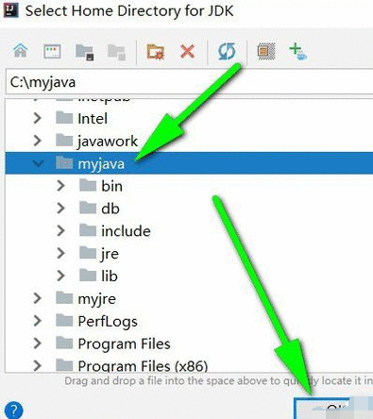Collapse the myjava folder
This screenshot has width=373, height=419.
point(38,163)
